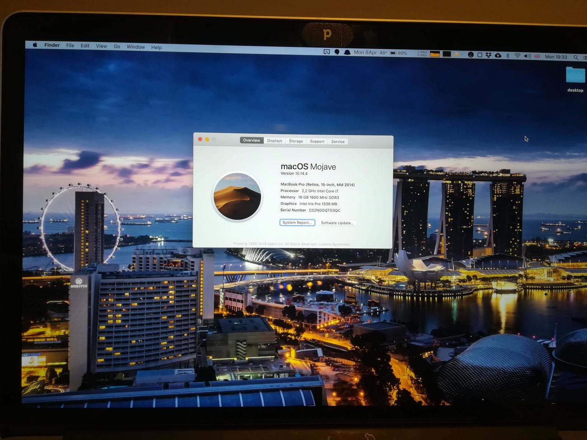Click the cloud upload menu bar icon
587x440 pixels.
[498, 56]
